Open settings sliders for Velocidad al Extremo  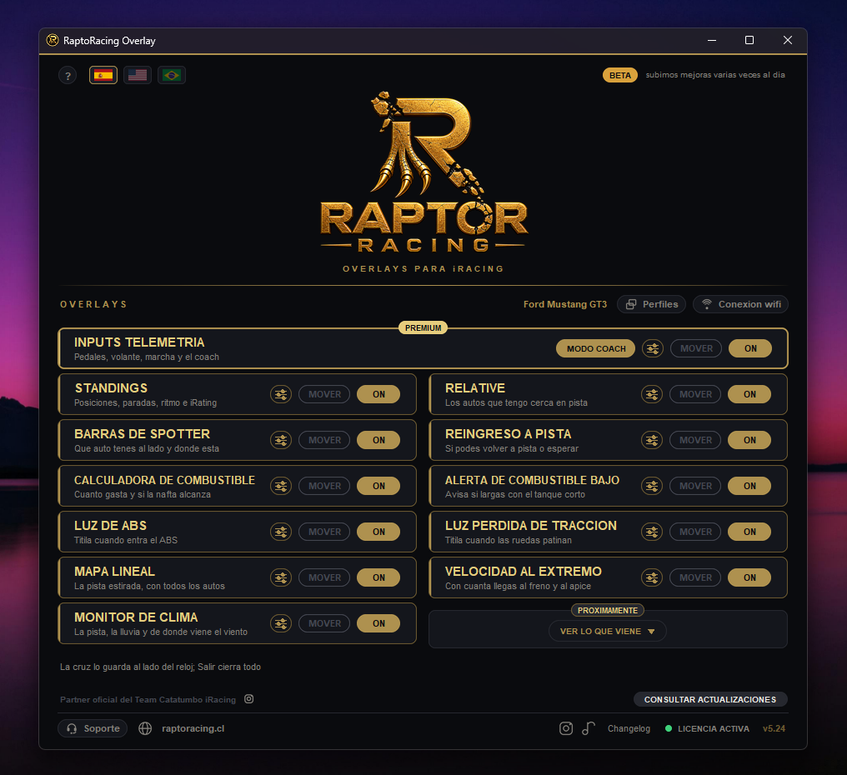(652, 577)
